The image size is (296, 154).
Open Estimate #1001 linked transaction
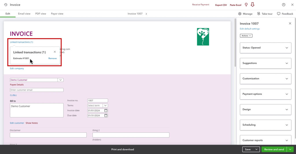(21, 58)
